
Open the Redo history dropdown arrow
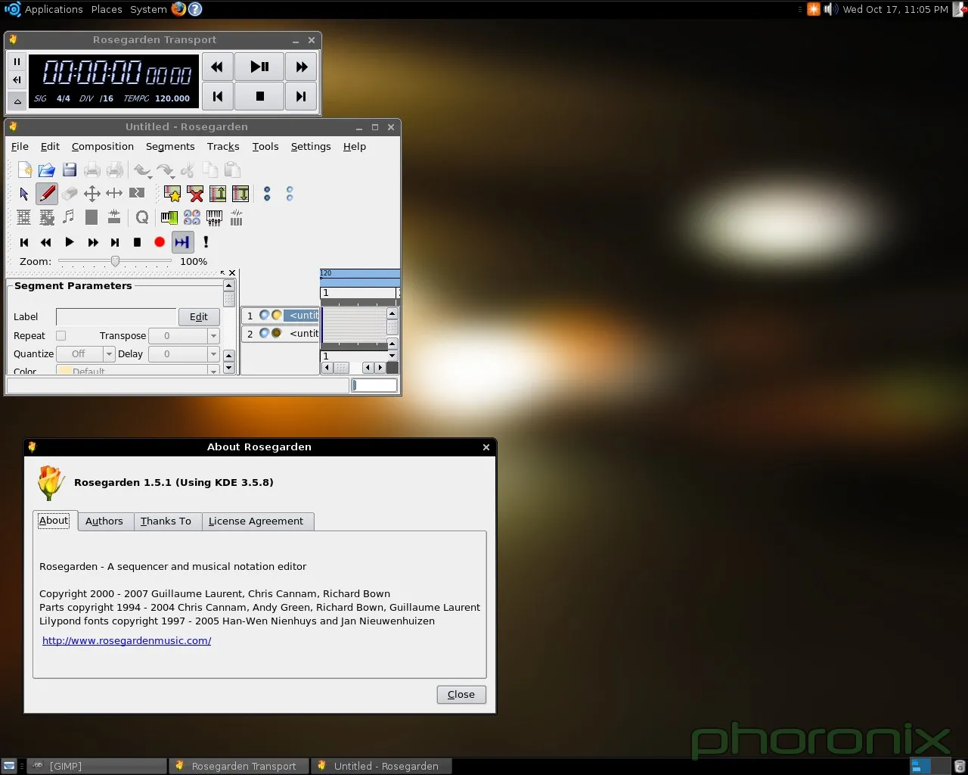[x=172, y=176]
